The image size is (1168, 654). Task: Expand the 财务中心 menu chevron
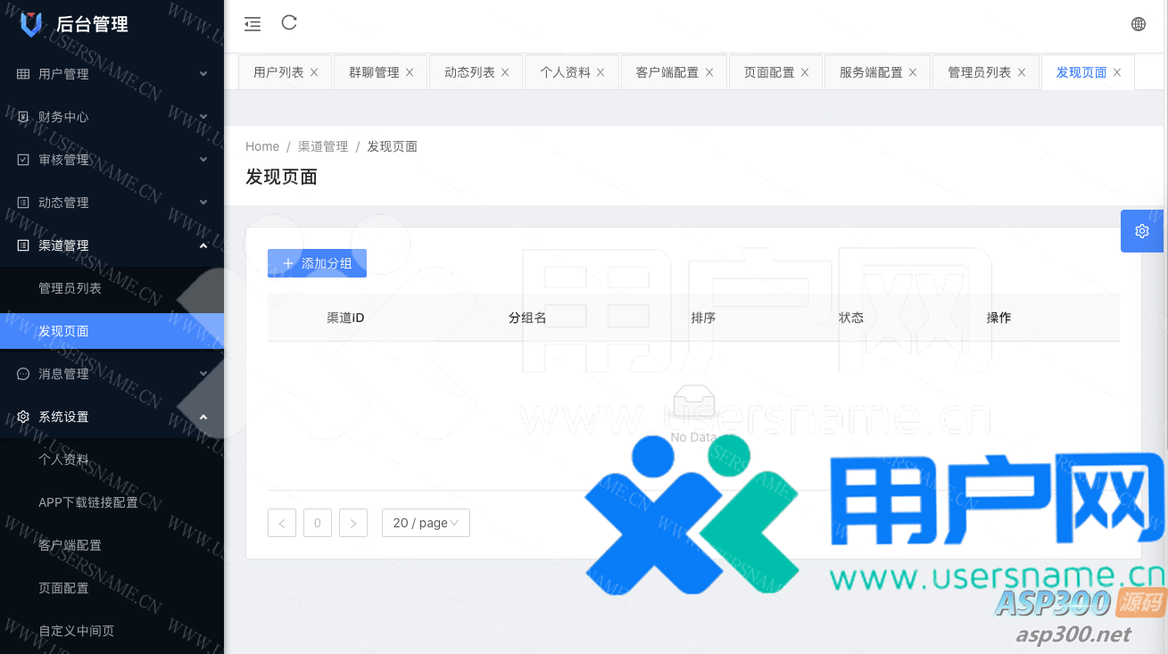point(203,117)
